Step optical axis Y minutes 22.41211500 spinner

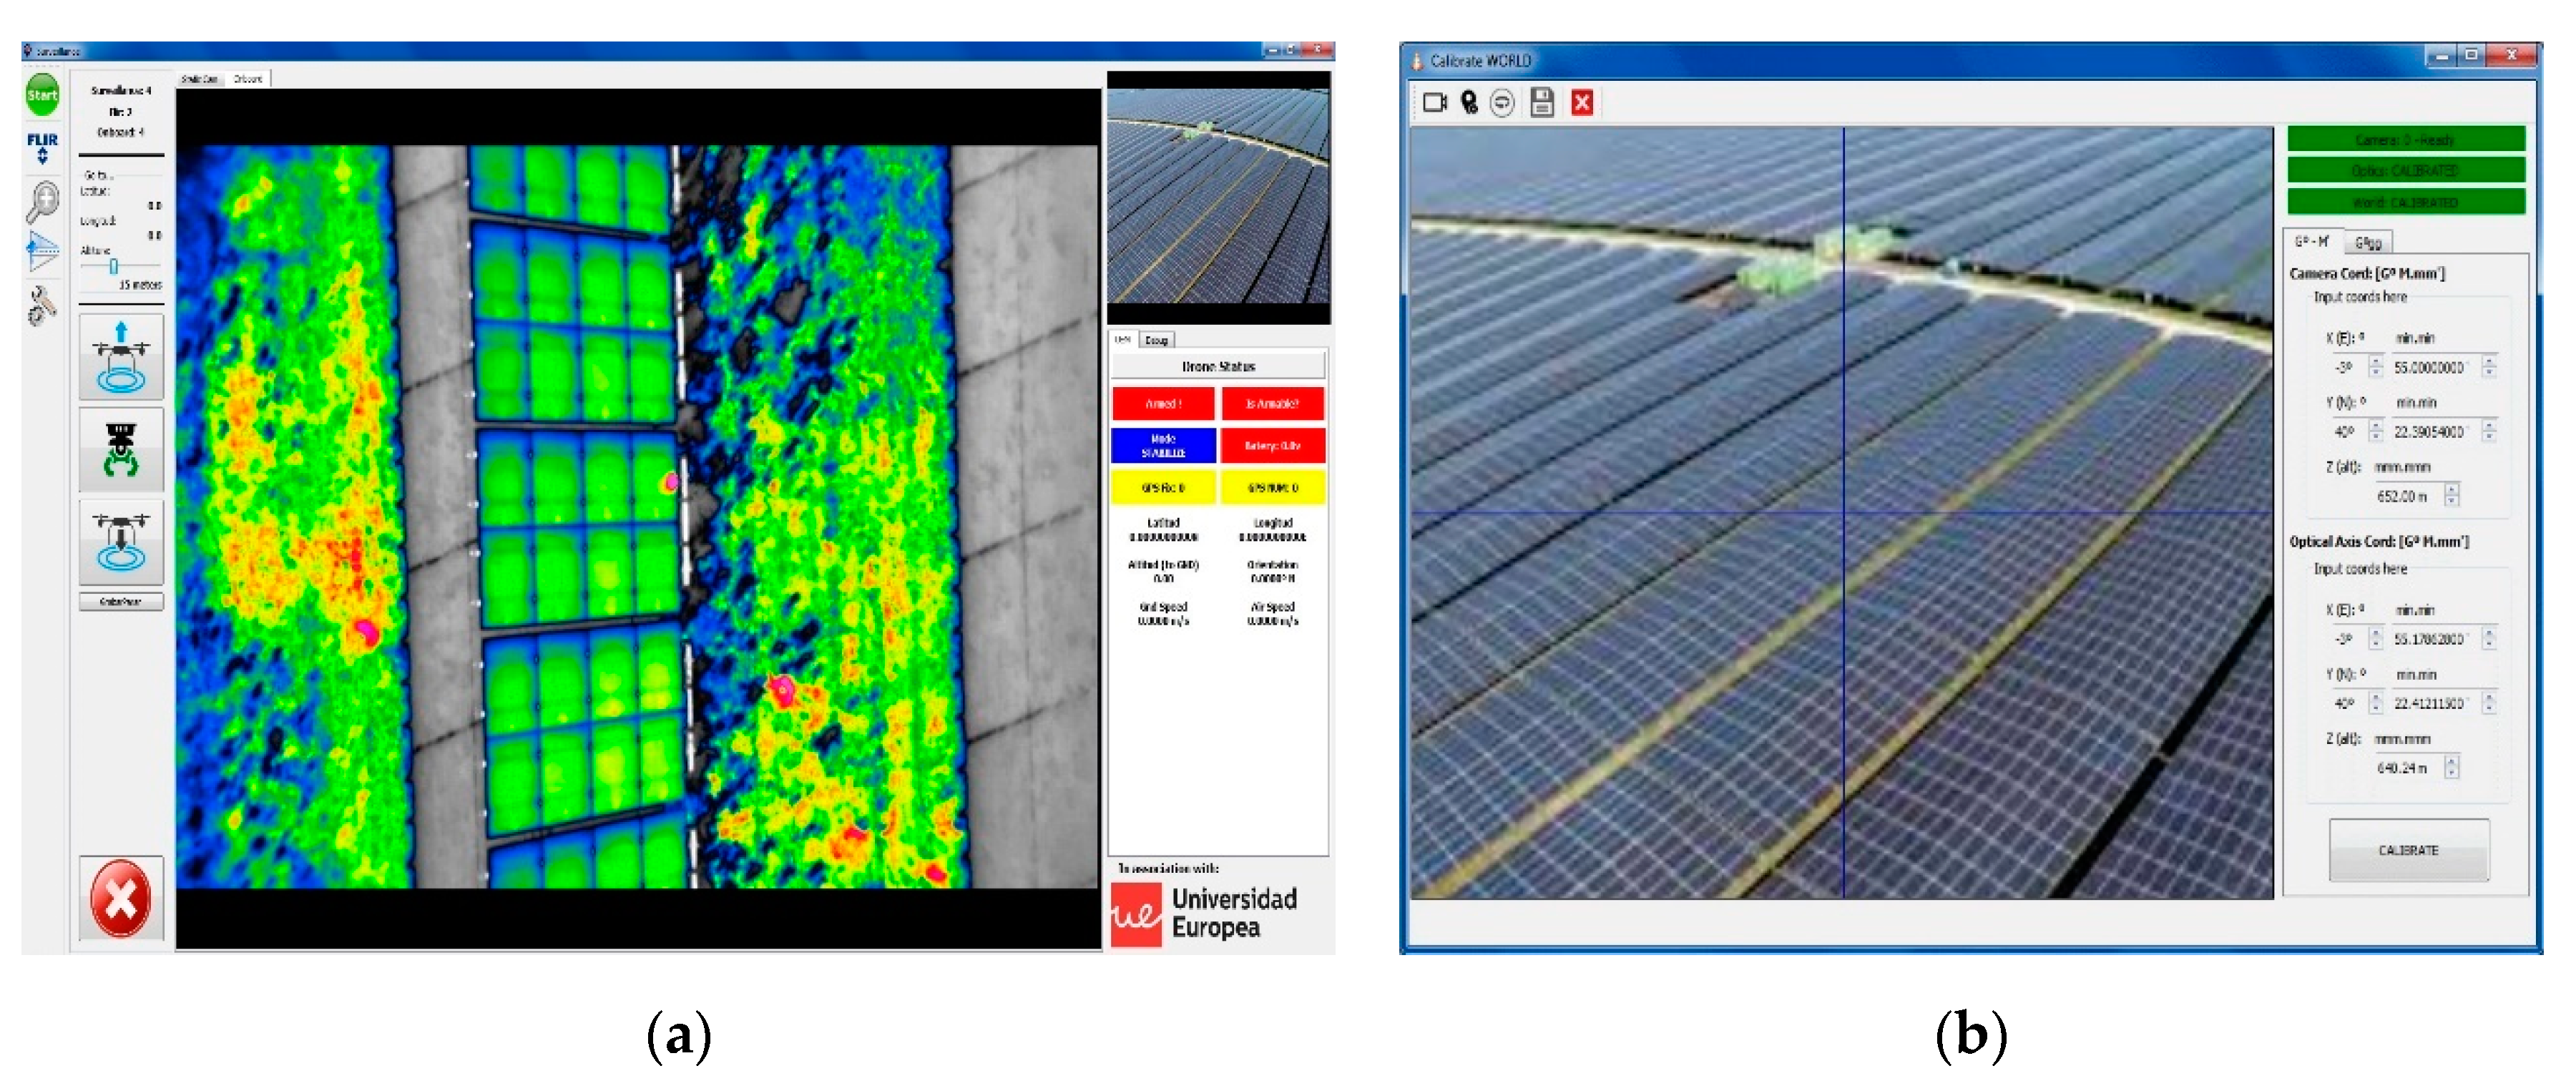click(x=2489, y=703)
